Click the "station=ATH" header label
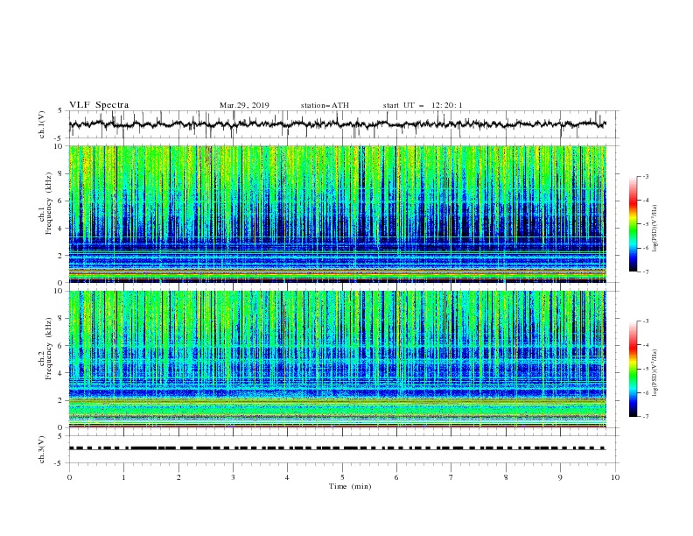Image resolution: width=693 pixels, height=536 pixels. click(x=325, y=105)
